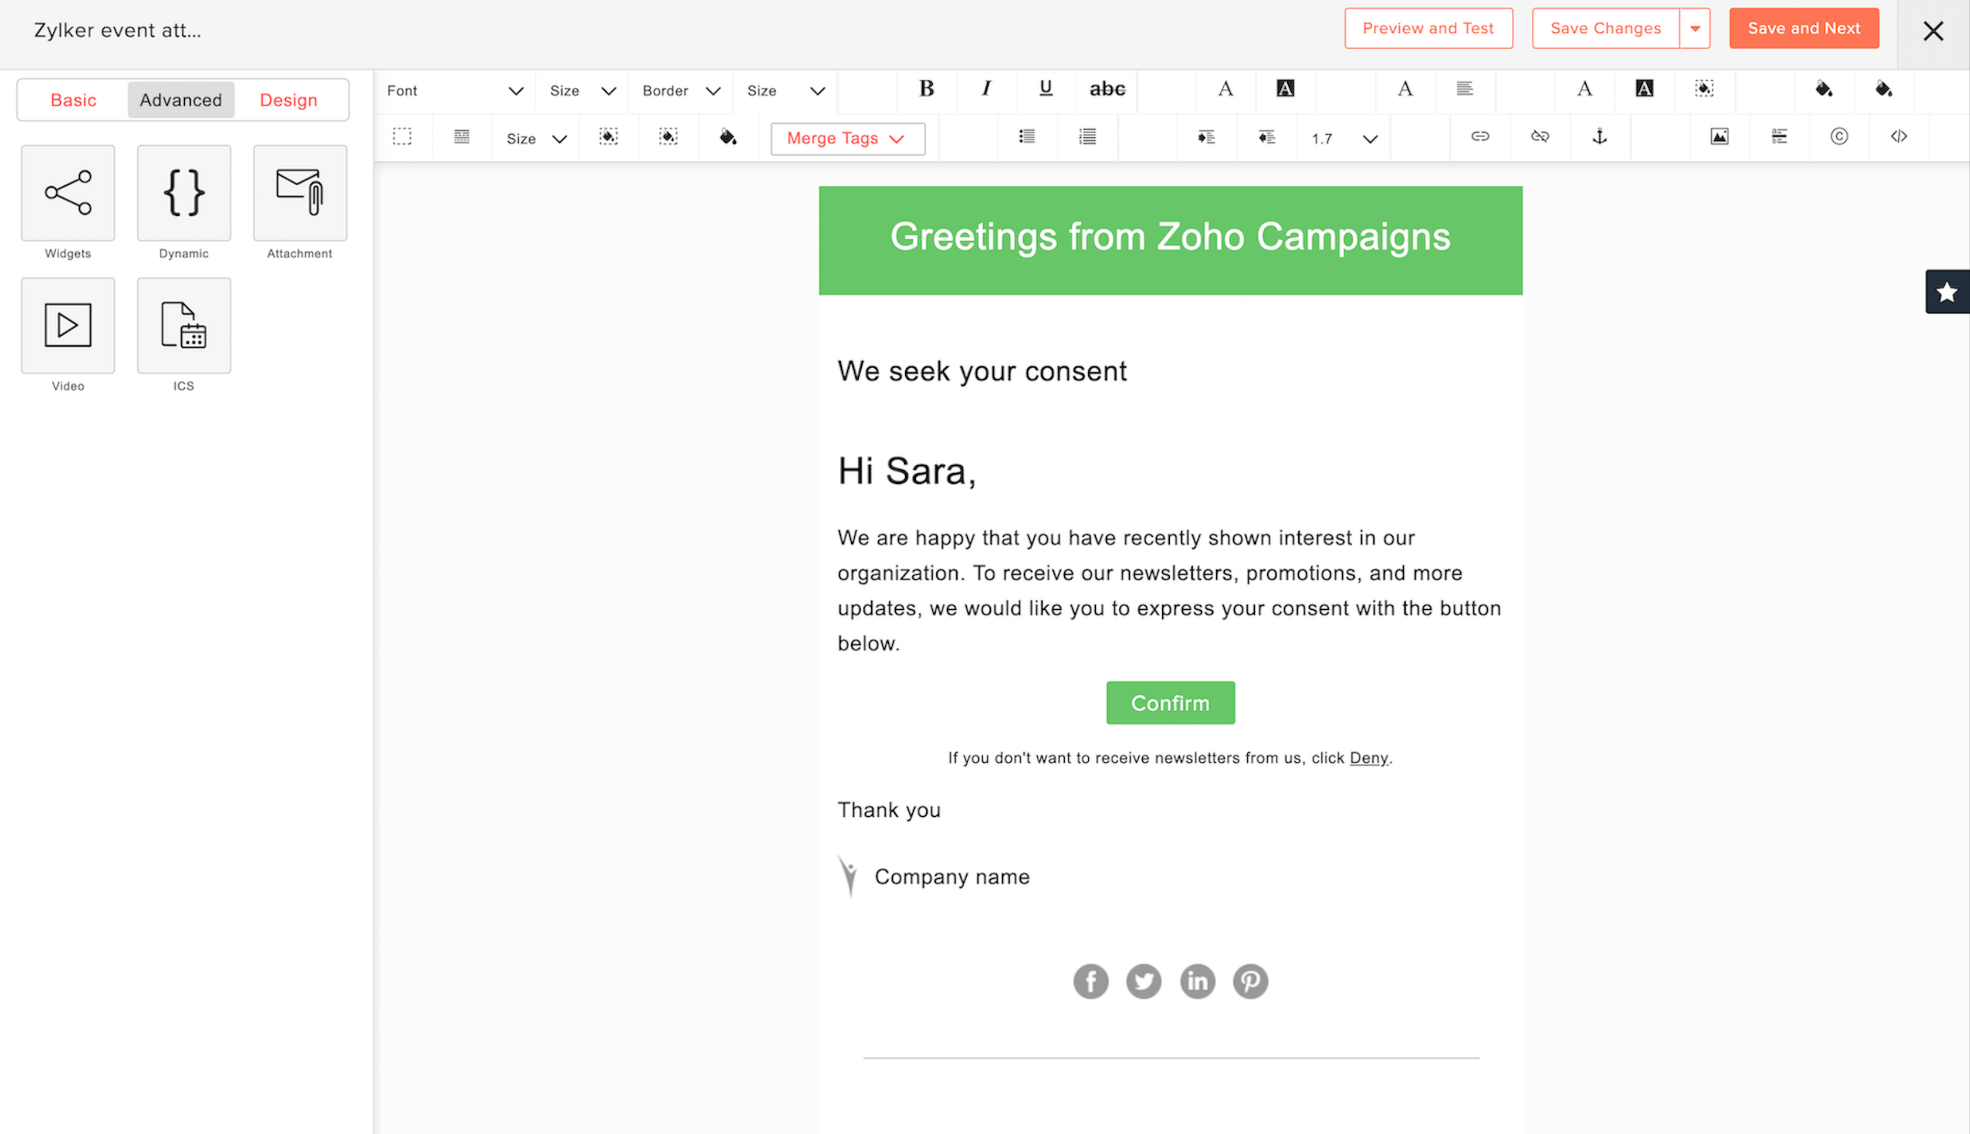Add an Attachment block
Screen dimensions: 1970x1134
click(x=300, y=192)
